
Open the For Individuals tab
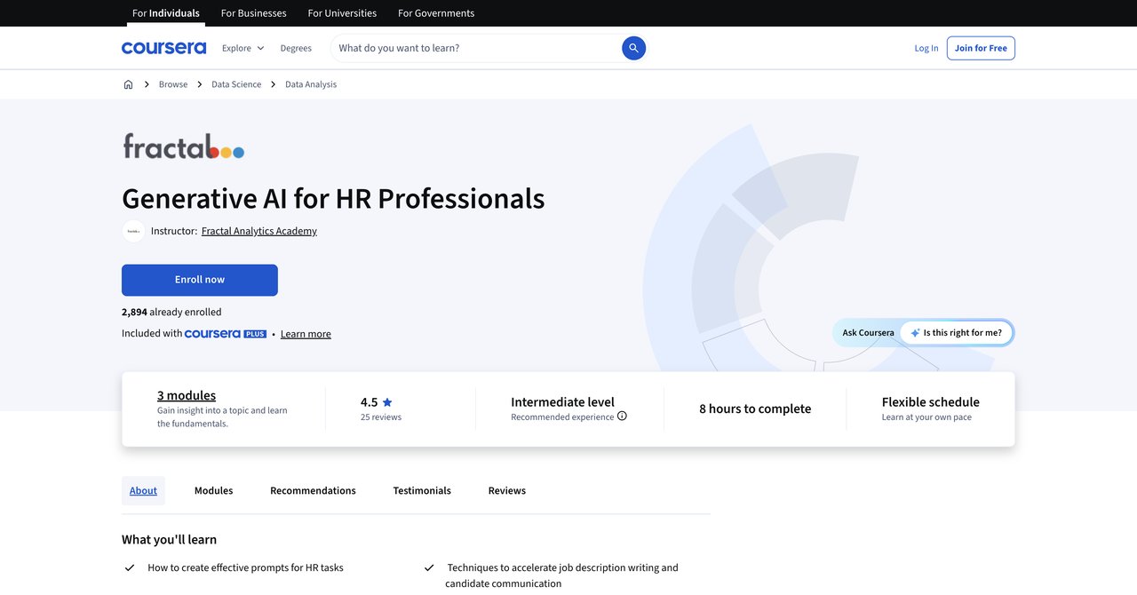(x=166, y=13)
